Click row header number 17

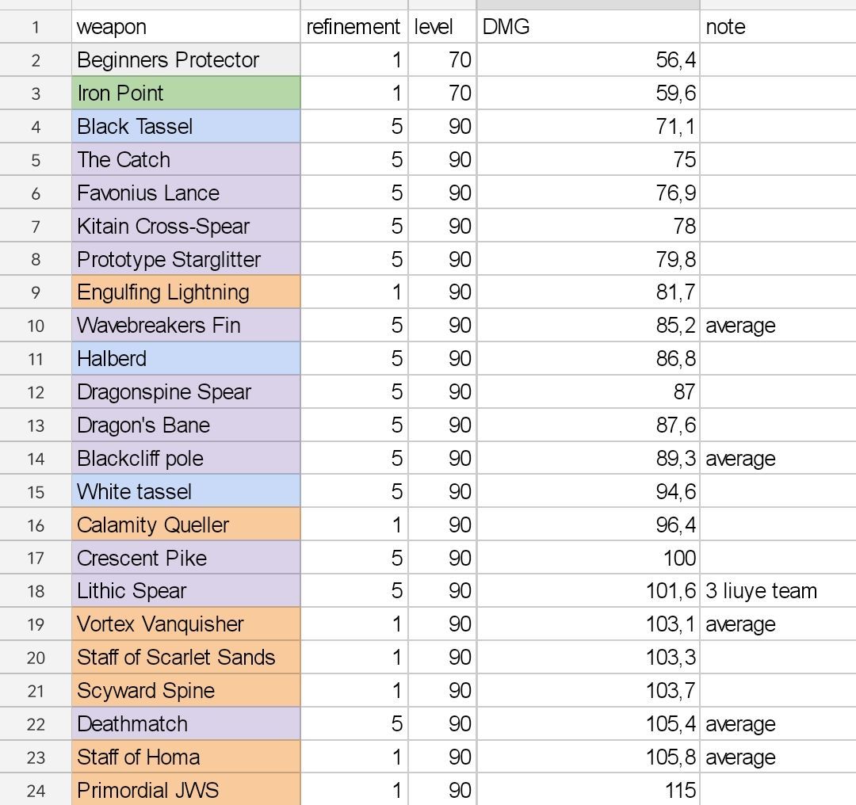click(x=36, y=558)
